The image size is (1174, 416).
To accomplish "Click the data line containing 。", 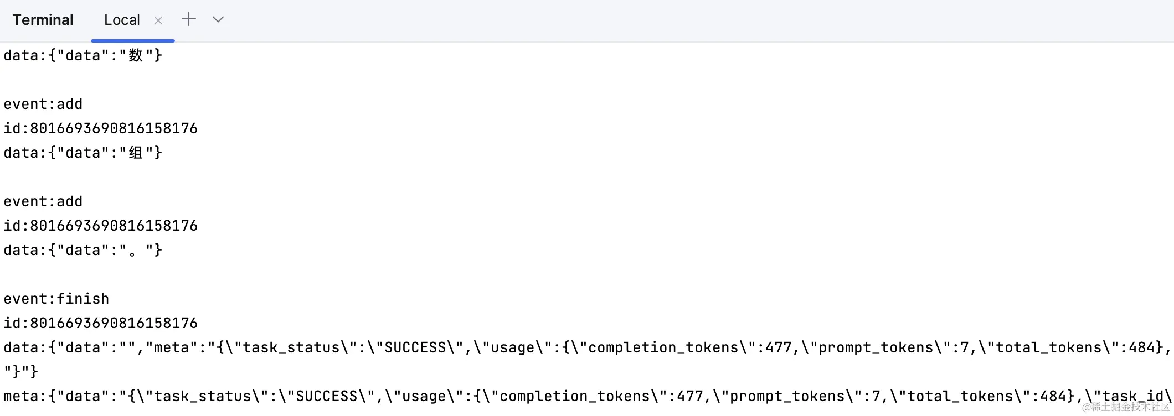I will point(83,250).
